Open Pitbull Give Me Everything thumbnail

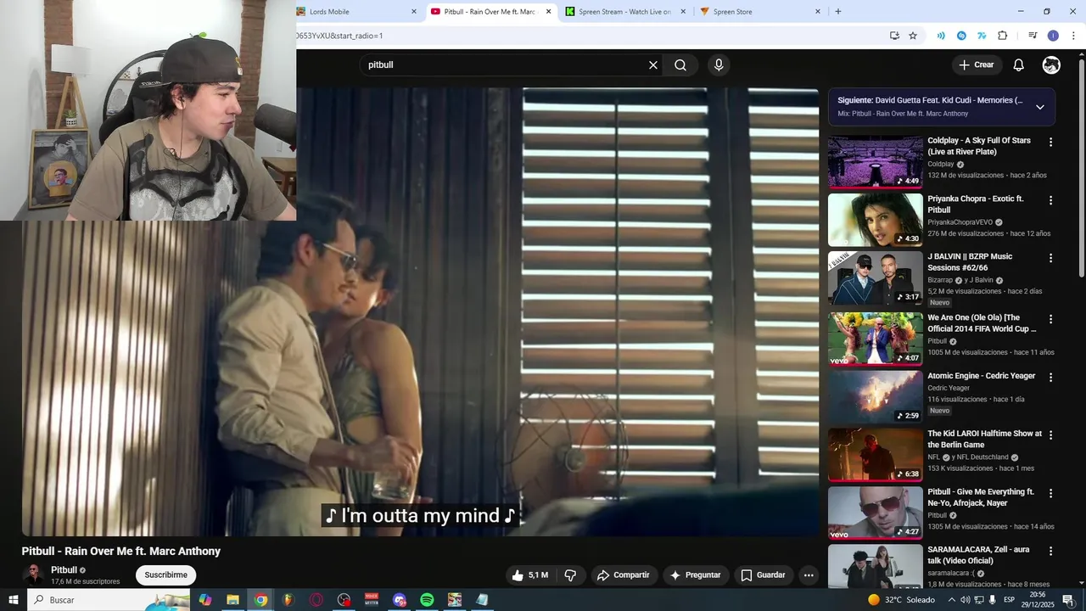(876, 513)
